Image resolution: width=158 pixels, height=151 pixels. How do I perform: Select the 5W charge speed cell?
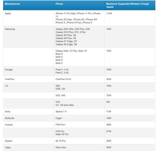(x=130, y=103)
